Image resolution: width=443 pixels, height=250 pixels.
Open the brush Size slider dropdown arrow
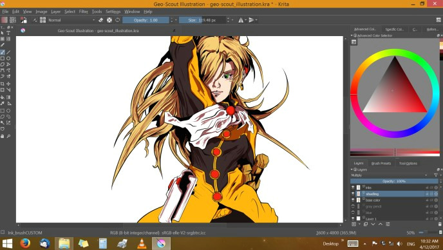(x=232, y=20)
